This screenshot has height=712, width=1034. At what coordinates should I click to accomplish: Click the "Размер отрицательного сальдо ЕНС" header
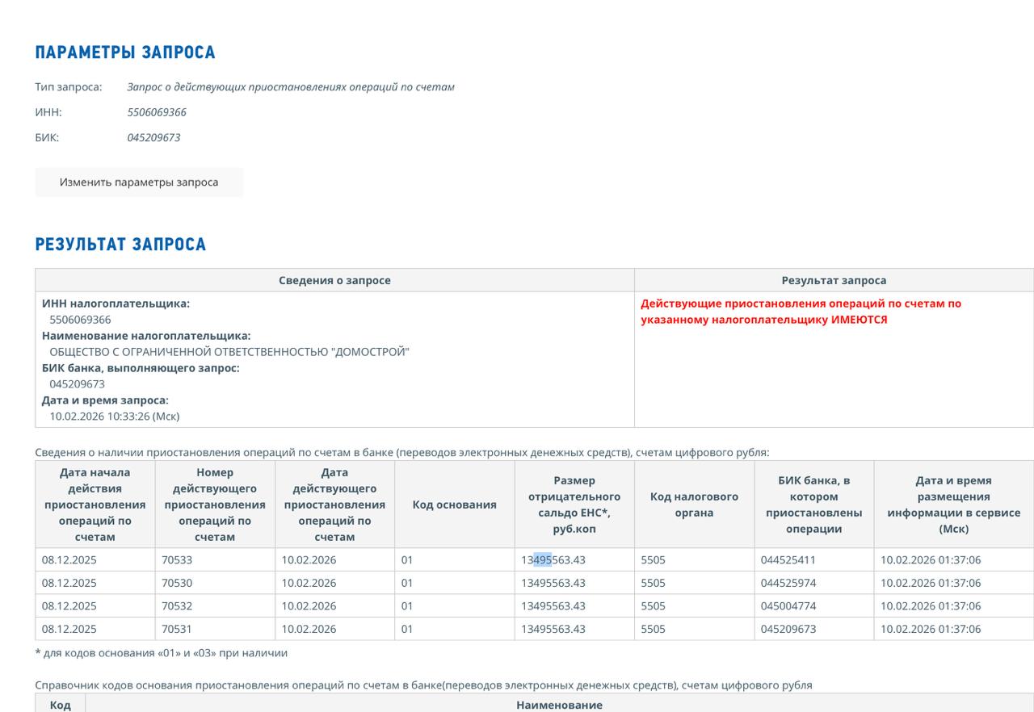[x=574, y=505]
